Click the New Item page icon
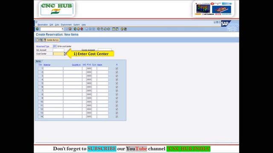The height and width of the screenshot is (153, 273). click(x=38, y=40)
